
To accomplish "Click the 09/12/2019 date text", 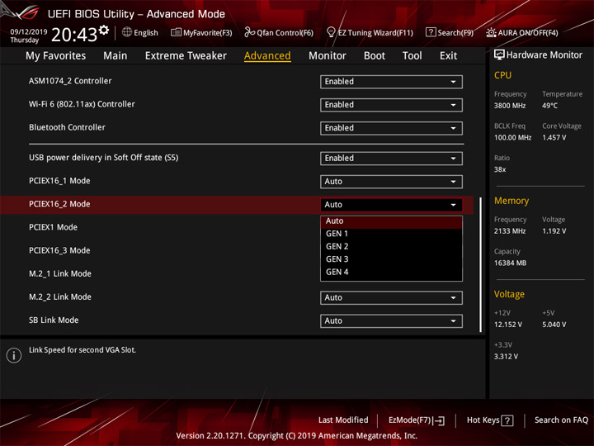I will 29,31.
